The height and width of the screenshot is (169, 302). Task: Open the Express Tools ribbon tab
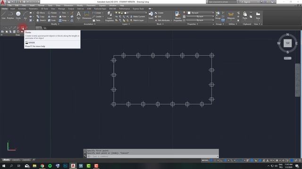[138, 8]
